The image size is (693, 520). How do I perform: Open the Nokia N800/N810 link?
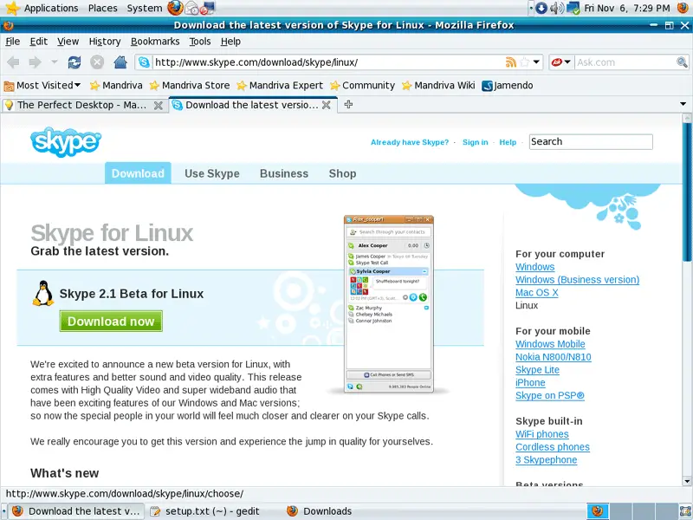click(554, 356)
